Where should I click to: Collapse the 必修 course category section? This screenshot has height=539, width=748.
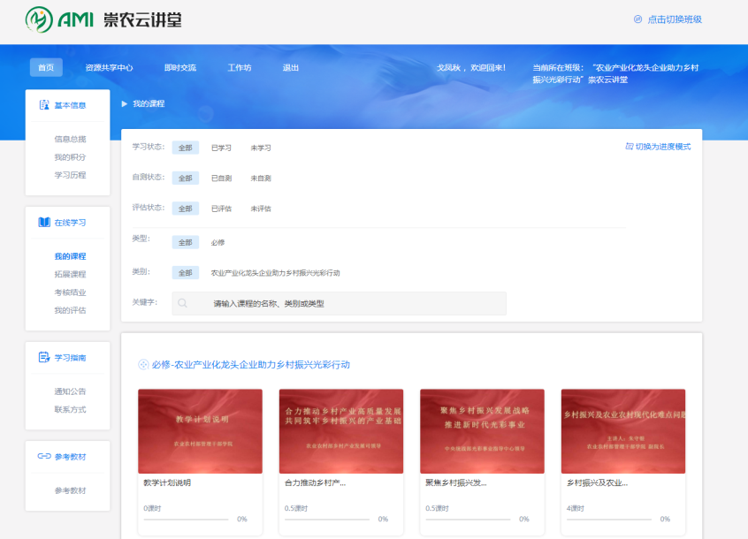coord(143,365)
